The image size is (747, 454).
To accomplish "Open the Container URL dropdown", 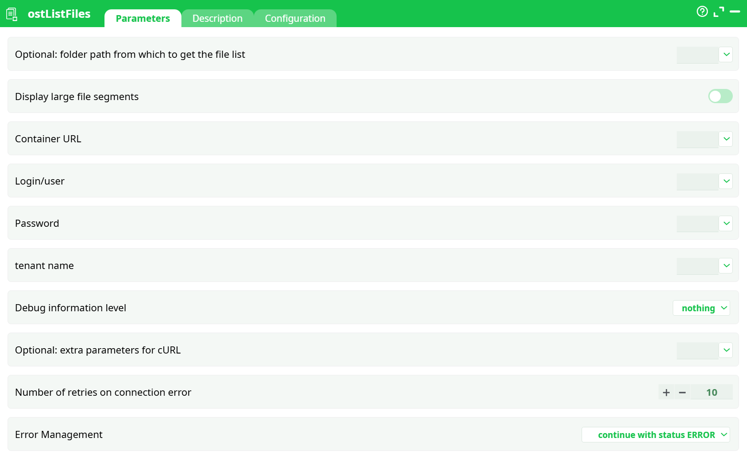I will tap(726, 139).
